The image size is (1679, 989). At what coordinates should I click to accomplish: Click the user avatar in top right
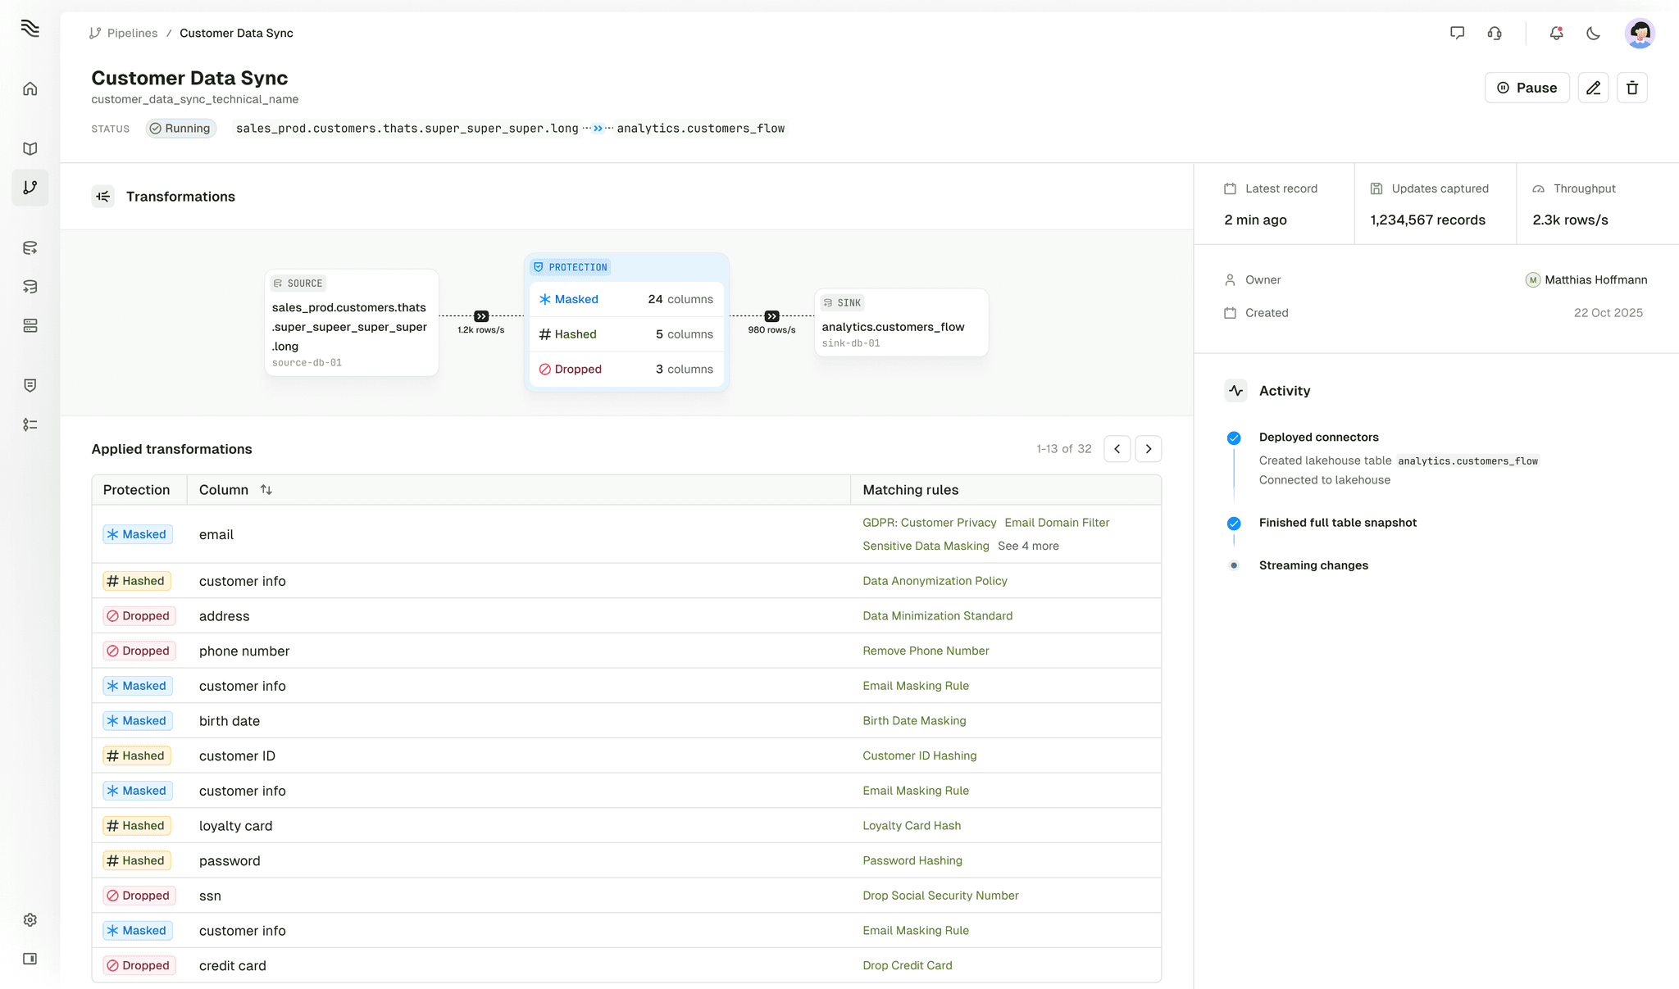click(1639, 33)
